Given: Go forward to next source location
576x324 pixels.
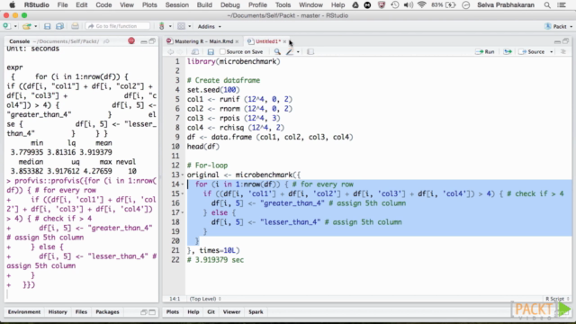Looking at the screenshot, I should 180,52.
